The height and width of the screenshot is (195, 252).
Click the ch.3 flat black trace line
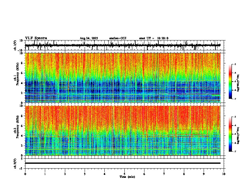122,163
